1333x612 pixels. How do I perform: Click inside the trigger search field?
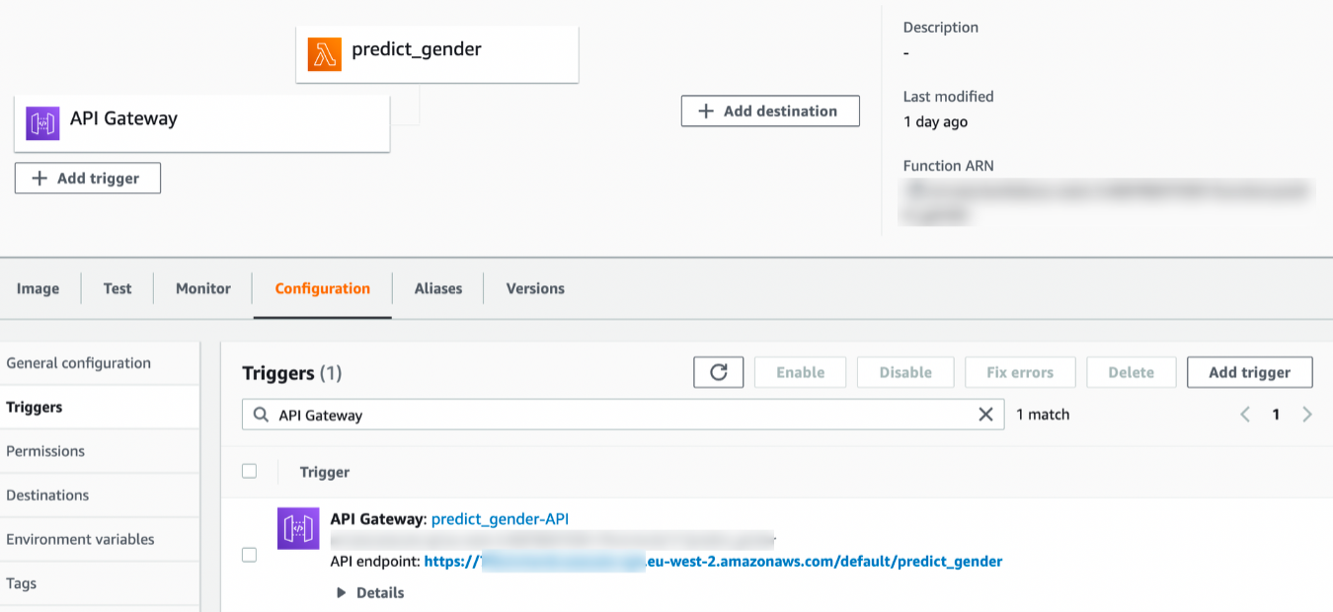(x=592, y=415)
